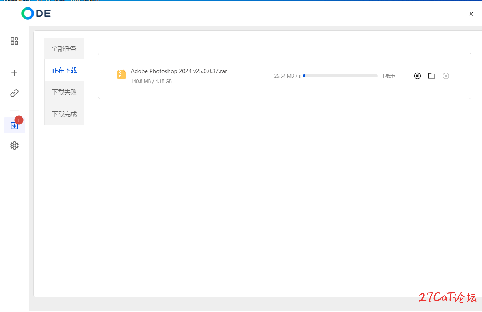Stop the Adobe Photoshop download
This screenshot has width=482, height=312.
[417, 76]
